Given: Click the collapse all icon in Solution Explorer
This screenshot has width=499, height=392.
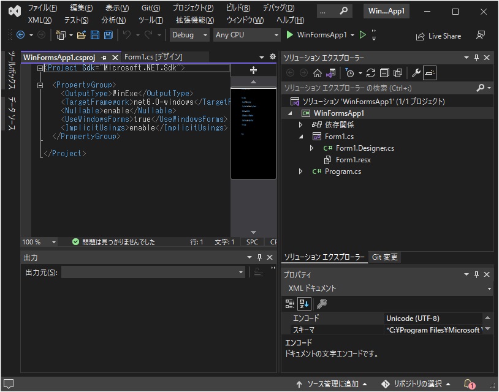Looking at the screenshot, I should 384,73.
